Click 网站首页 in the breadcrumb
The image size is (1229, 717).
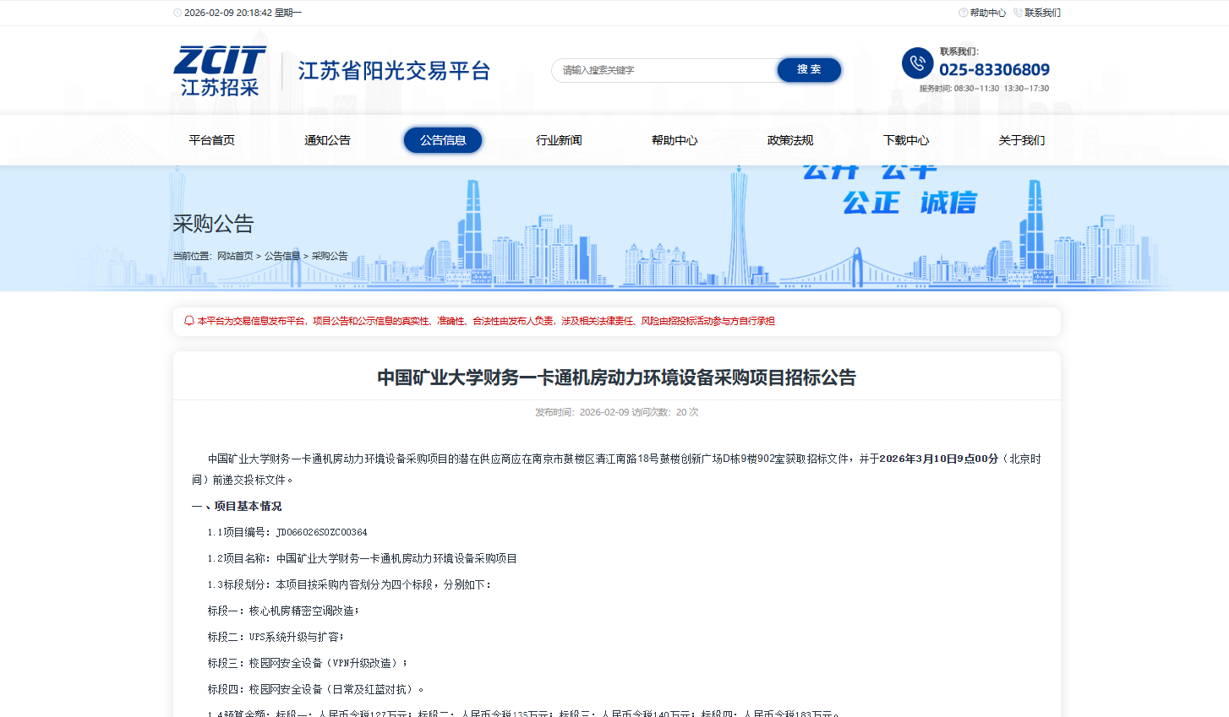[x=235, y=256]
